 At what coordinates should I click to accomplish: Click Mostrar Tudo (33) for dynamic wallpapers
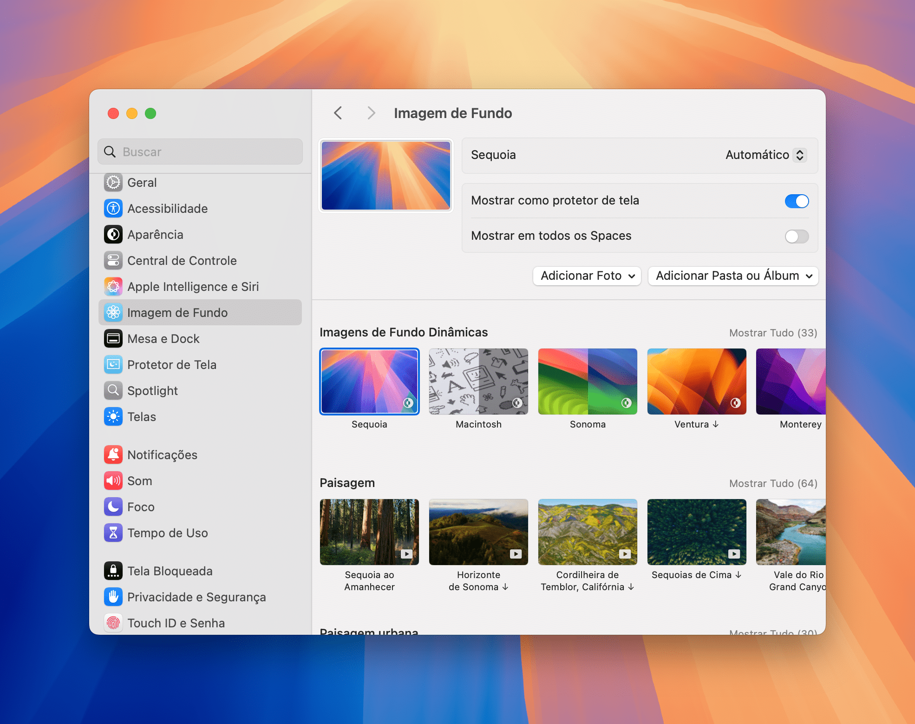[773, 333]
